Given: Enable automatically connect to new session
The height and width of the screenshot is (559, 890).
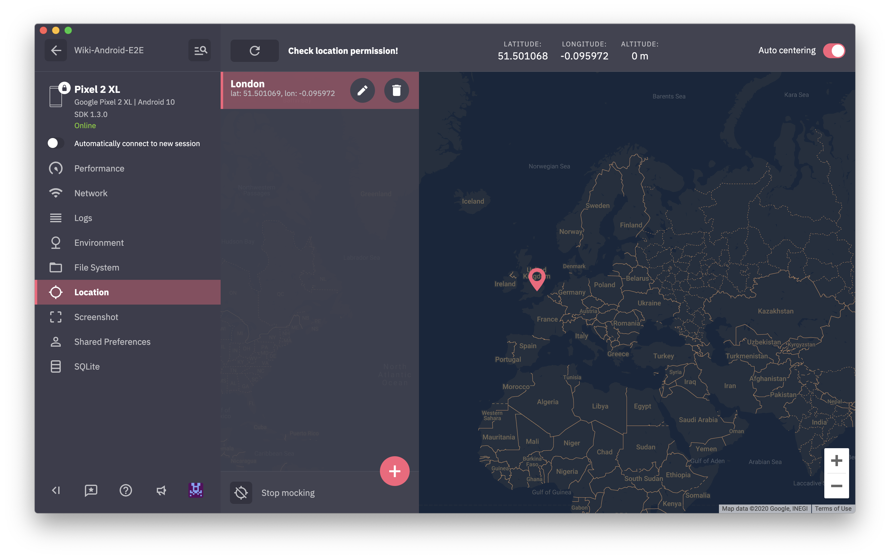Looking at the screenshot, I should pyautogui.click(x=55, y=143).
